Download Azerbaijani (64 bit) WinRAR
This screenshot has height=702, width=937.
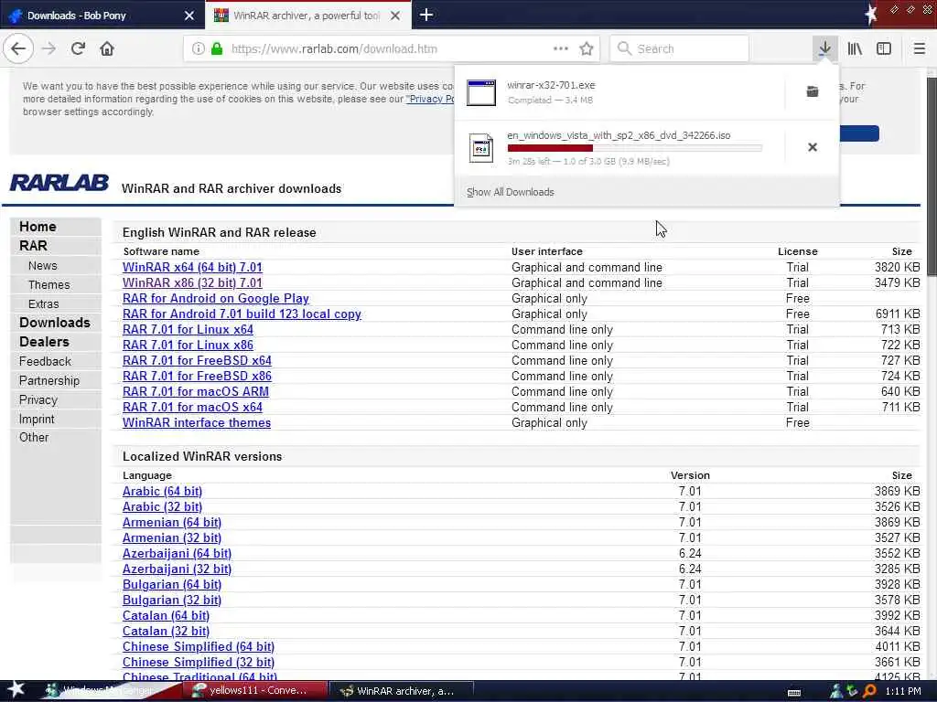pos(177,553)
